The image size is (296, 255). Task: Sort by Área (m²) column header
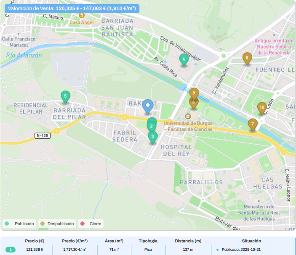tap(114, 241)
